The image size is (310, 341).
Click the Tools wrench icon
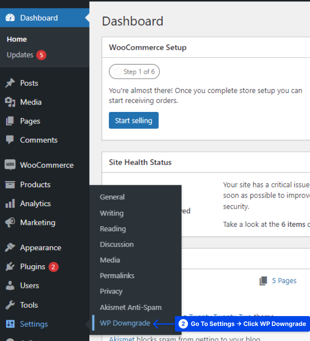click(10, 305)
